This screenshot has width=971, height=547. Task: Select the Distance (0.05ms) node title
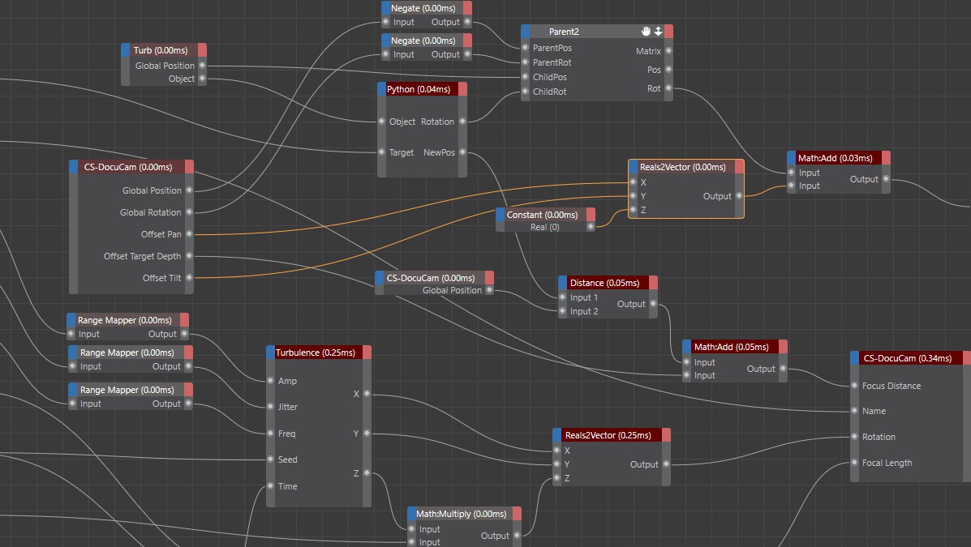pyautogui.click(x=604, y=283)
